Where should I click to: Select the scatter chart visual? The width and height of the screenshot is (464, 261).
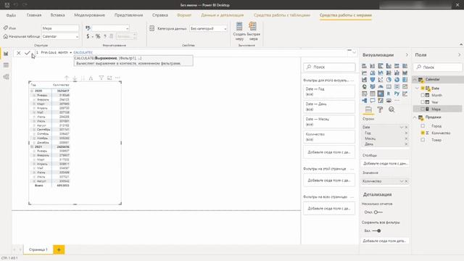coord(381,80)
